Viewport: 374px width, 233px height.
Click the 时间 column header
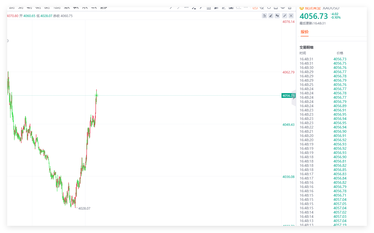(x=303, y=53)
